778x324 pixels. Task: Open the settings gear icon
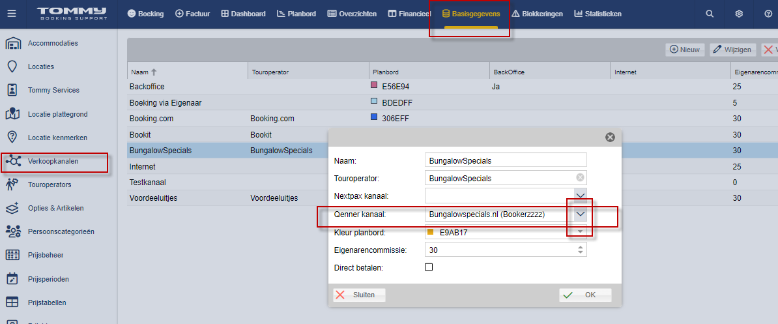(x=739, y=14)
